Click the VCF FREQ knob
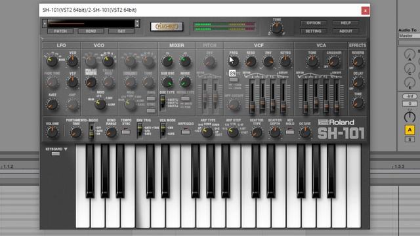420x236 pixels. pos(234,61)
